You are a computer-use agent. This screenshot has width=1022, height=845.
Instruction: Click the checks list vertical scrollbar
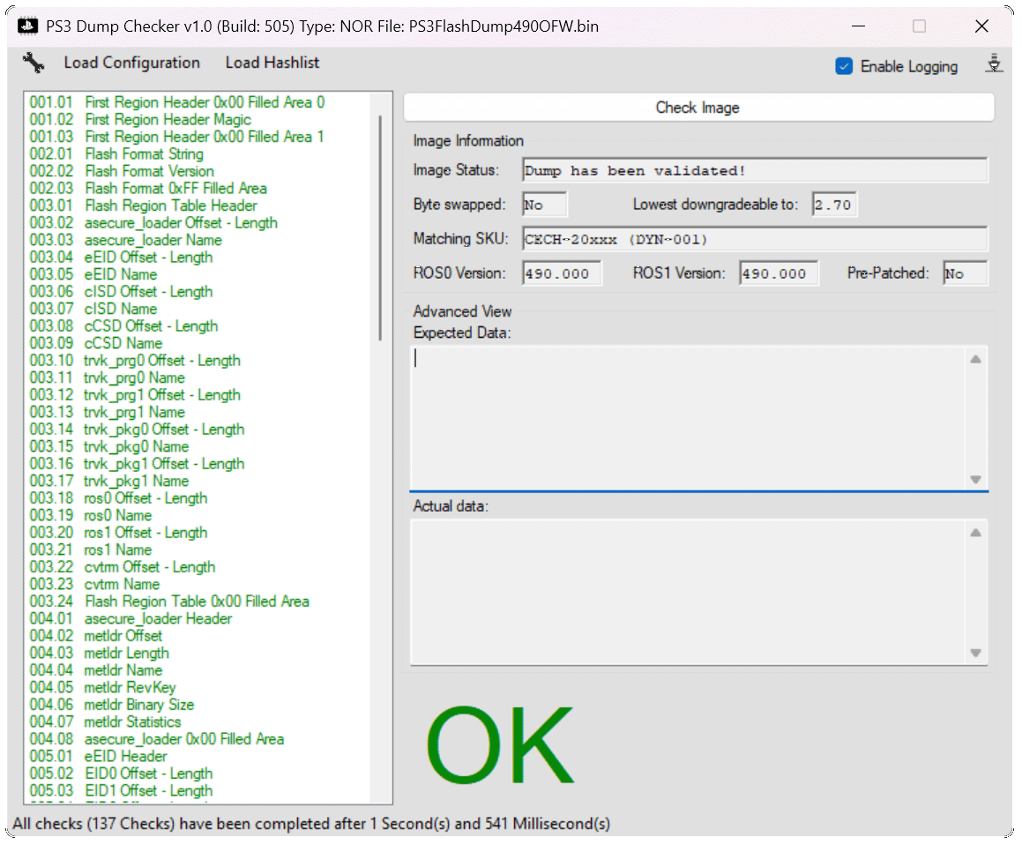[x=380, y=229]
